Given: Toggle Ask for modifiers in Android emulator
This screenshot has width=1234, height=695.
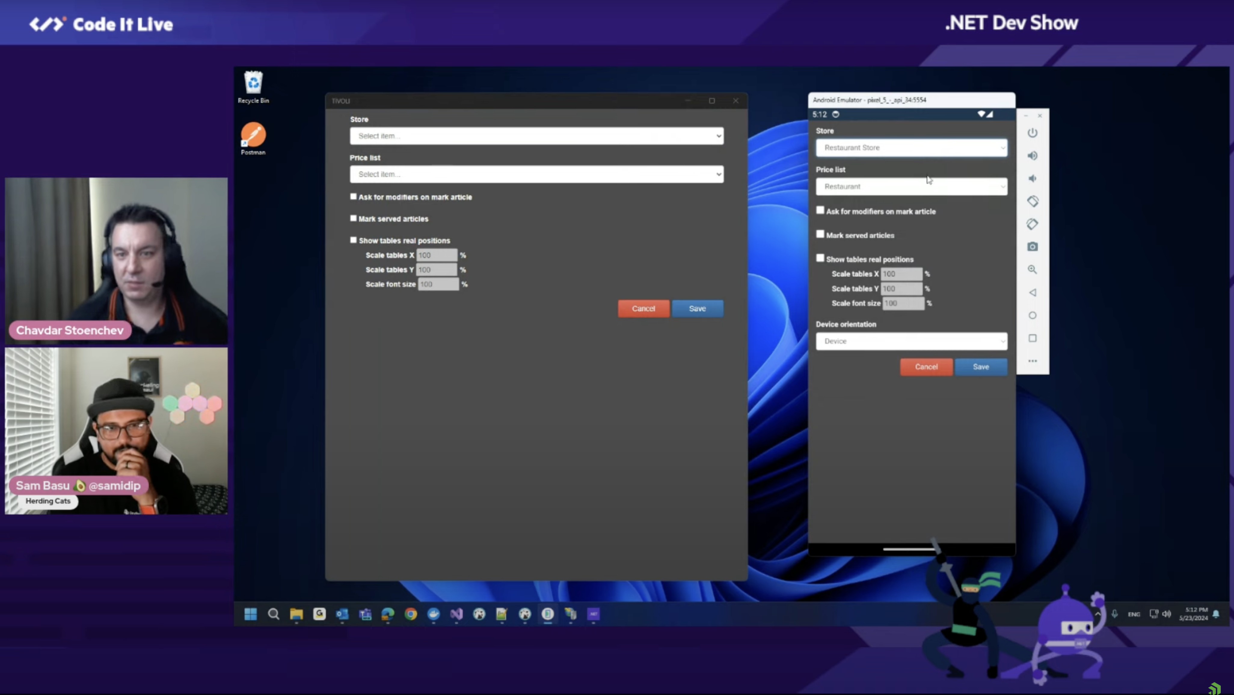Looking at the screenshot, I should pos(820,211).
